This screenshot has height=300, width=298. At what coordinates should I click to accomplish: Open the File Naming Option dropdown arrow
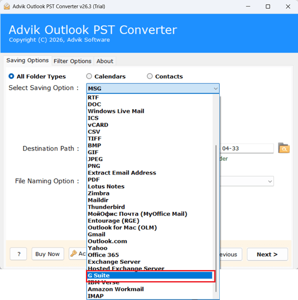[270, 181]
